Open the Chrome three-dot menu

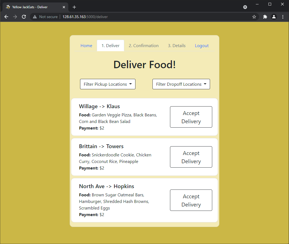click(283, 17)
